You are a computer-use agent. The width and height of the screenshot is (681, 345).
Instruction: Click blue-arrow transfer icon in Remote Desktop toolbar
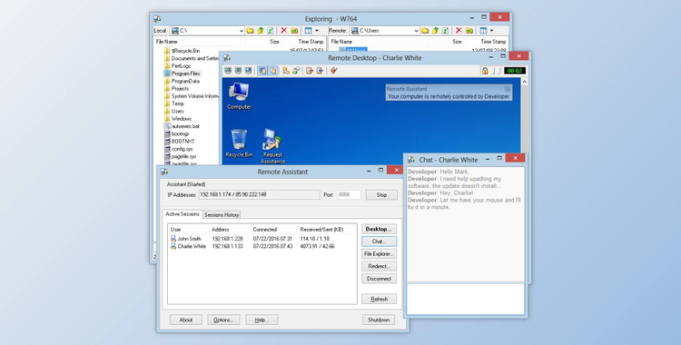tap(320, 71)
